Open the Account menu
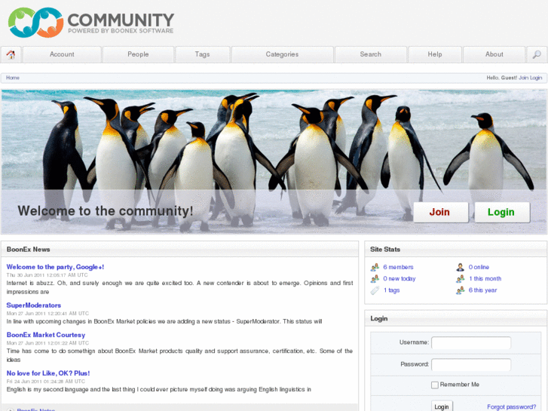Screen dimensions: 548x411 click(62, 54)
